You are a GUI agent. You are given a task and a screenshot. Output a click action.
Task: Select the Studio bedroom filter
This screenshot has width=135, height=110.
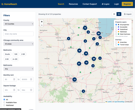pyautogui.click(x=7, y=54)
